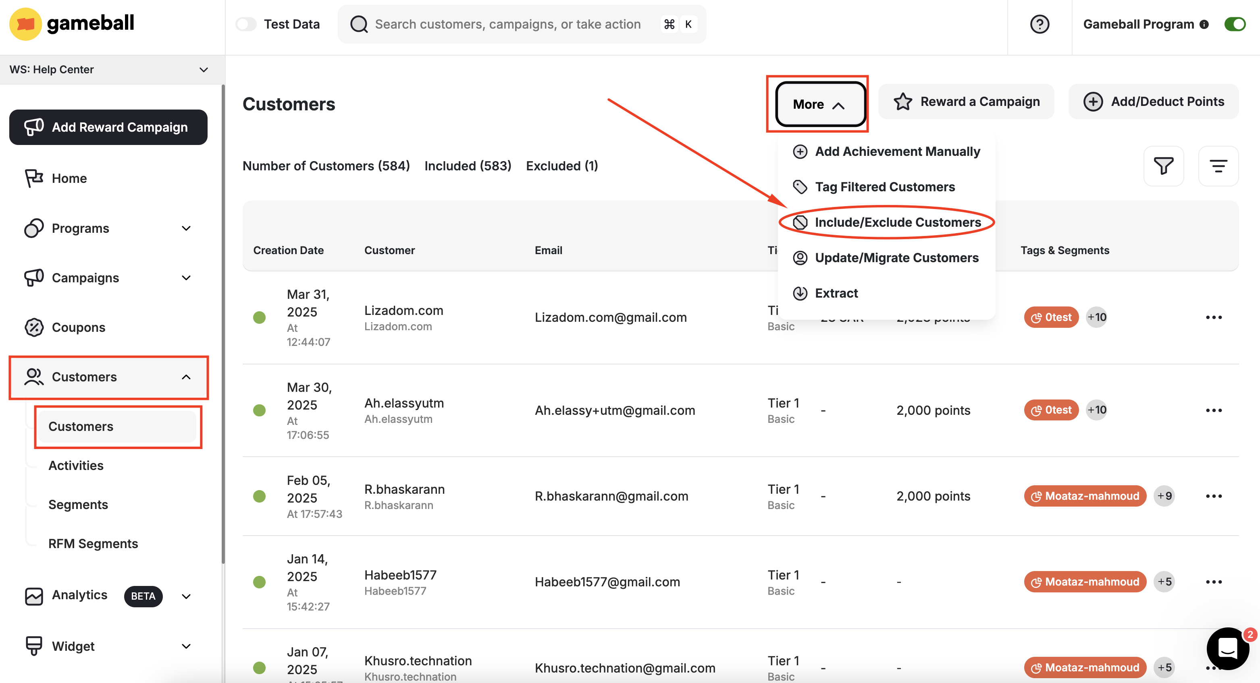Open the sort lines icon
This screenshot has width=1260, height=683.
(1218, 166)
